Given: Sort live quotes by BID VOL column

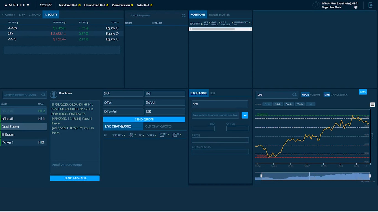Looking at the screenshot, I should [132, 135].
